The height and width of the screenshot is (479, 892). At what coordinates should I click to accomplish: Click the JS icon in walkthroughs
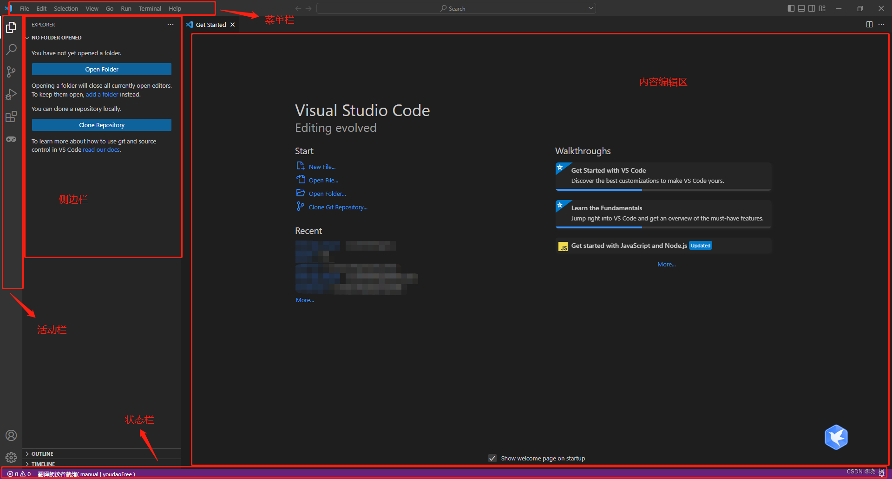pyautogui.click(x=563, y=246)
